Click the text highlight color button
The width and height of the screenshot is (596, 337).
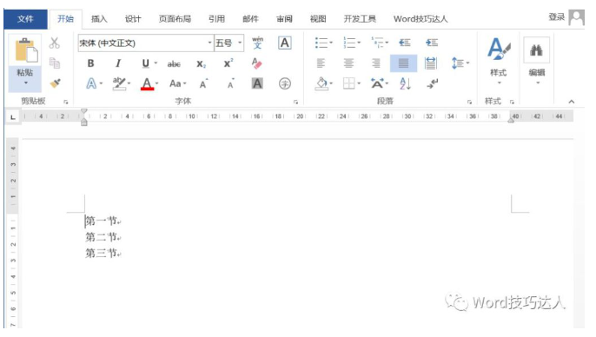[119, 83]
